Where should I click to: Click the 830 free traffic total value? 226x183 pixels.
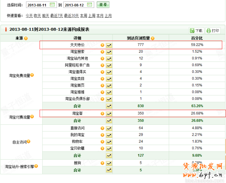[x=140, y=106]
